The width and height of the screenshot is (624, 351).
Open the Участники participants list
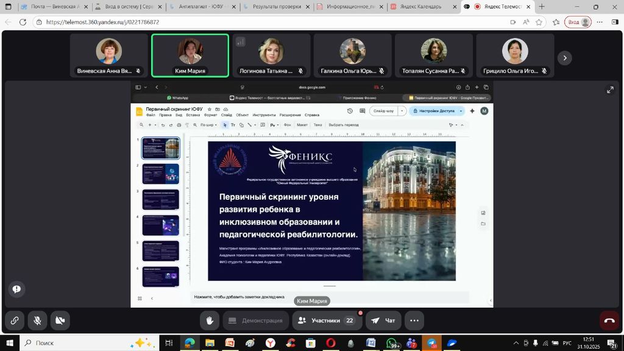(325, 321)
